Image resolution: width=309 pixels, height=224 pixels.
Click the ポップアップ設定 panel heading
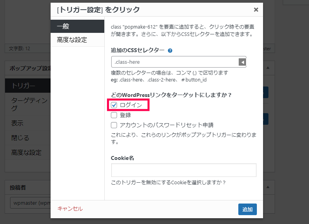[30, 68]
